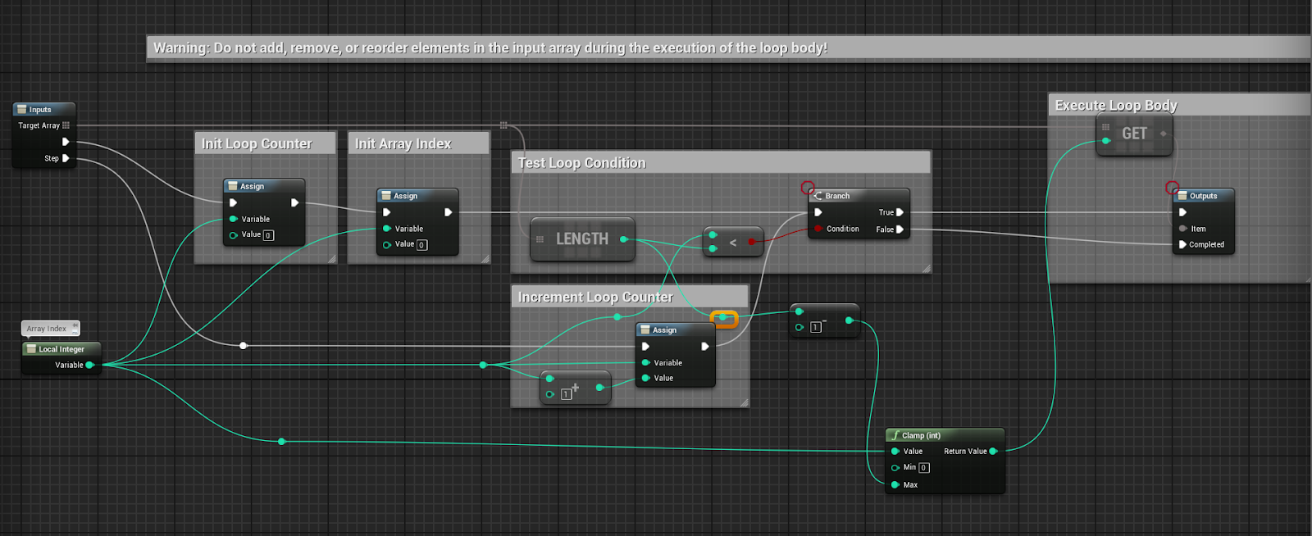Click the False execution pin on Branch
The width and height of the screenshot is (1312, 536).
(x=900, y=229)
